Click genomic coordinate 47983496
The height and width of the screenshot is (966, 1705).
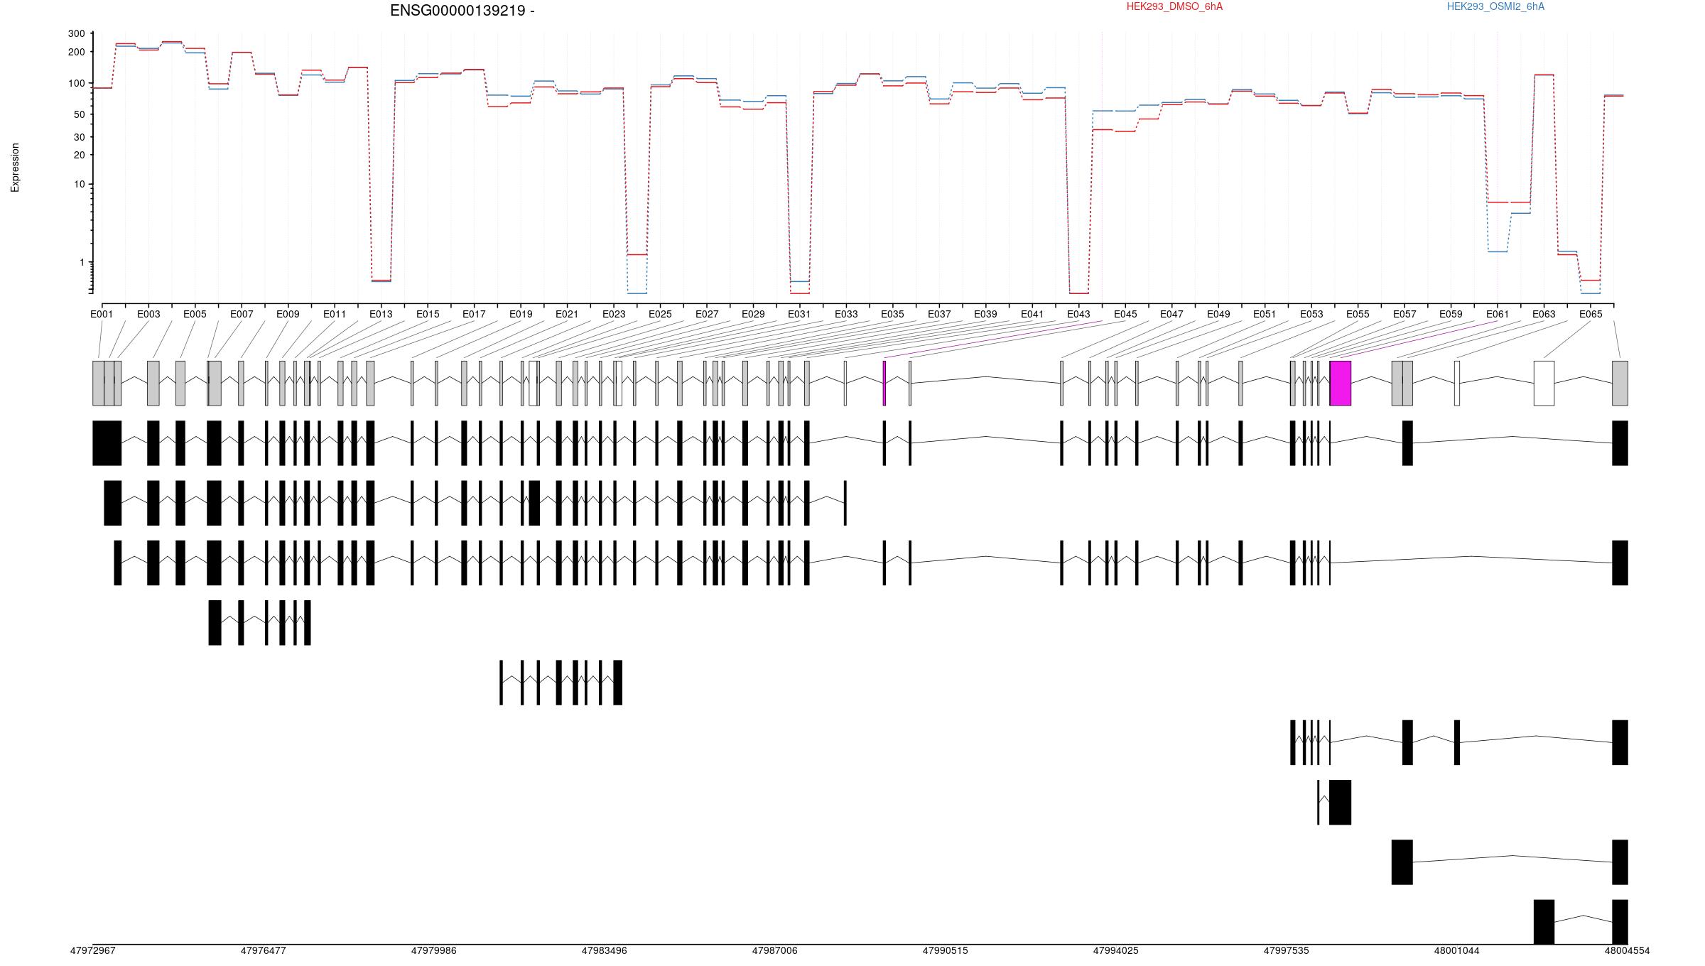604,950
